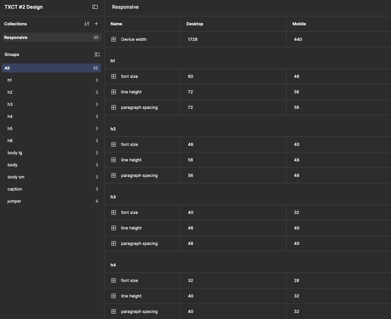
Task: Click the h4 group heading in table
Action: (x=113, y=265)
